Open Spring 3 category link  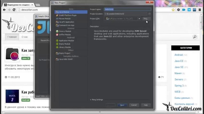pos(179,85)
